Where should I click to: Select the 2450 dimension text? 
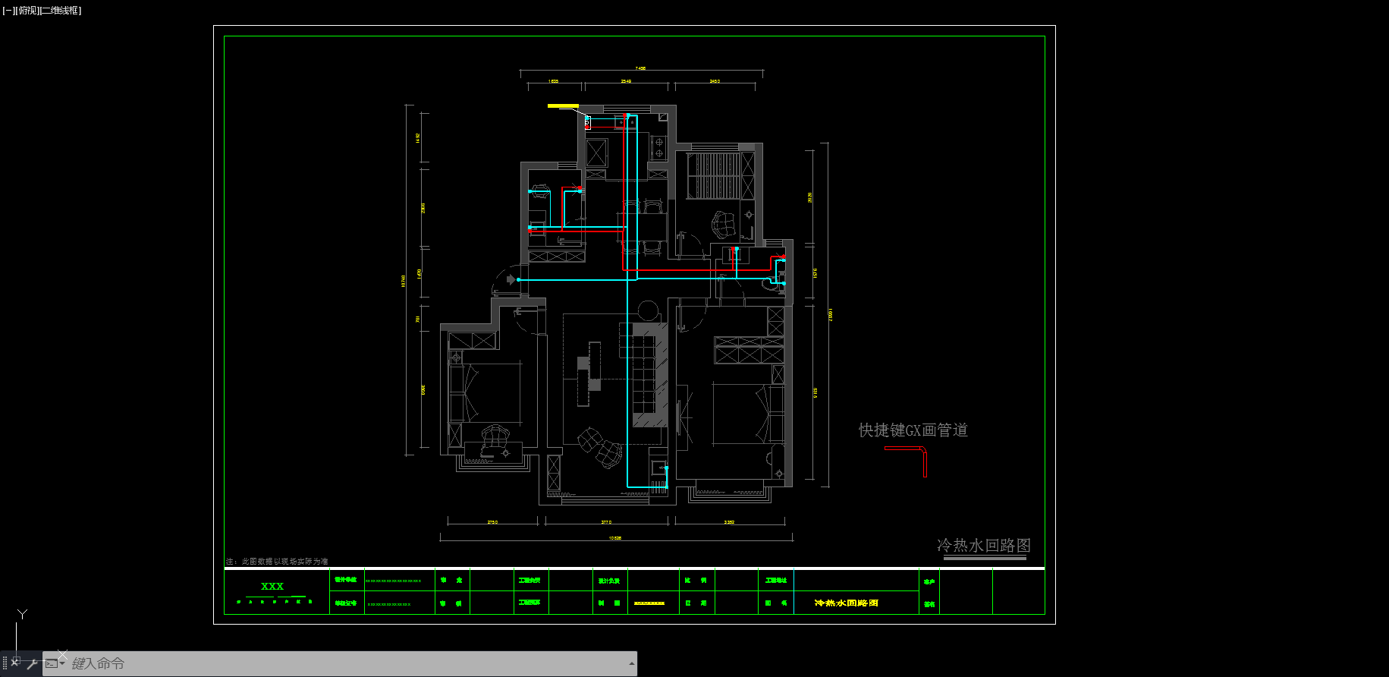click(x=715, y=81)
